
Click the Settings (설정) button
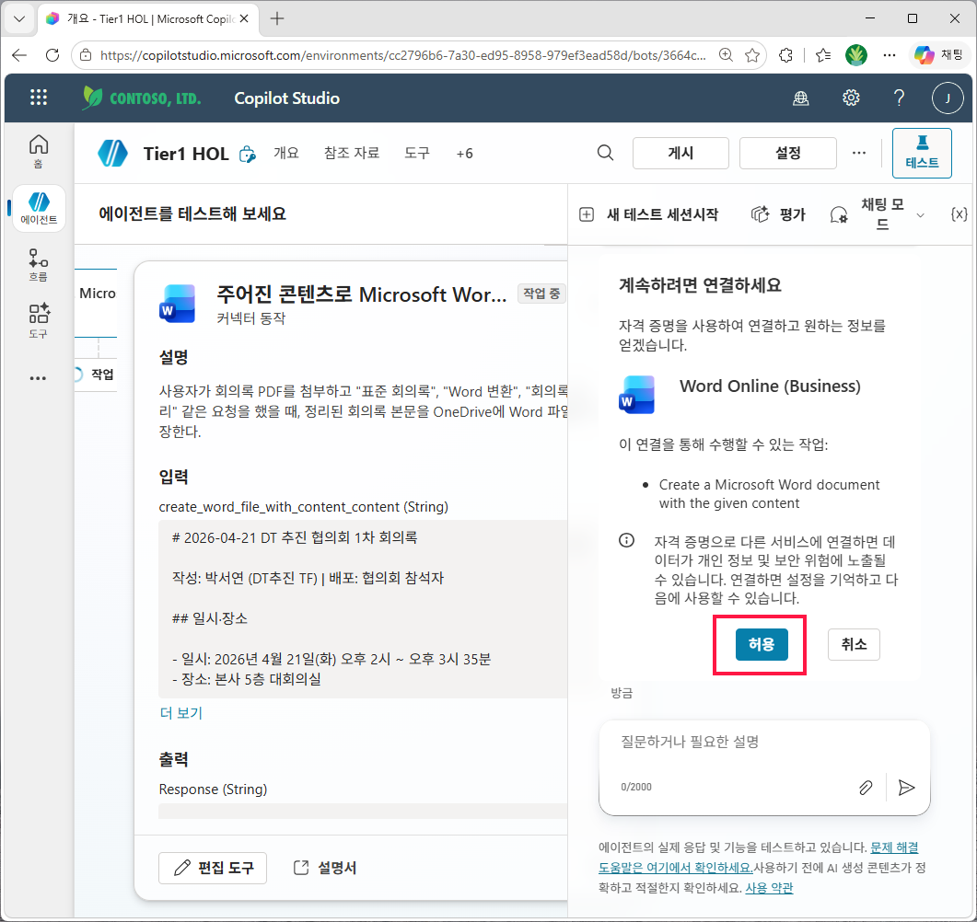[787, 153]
